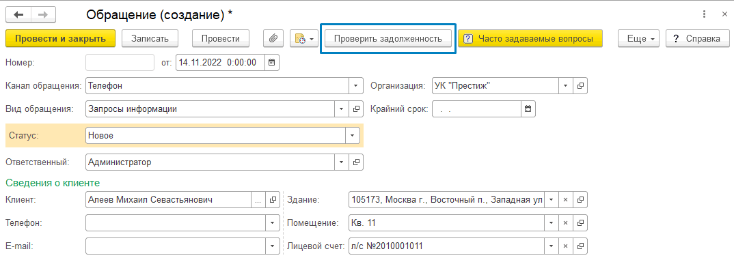Click the Помещение value Кв. 11
The width and height of the screenshot is (734, 260).
(364, 223)
